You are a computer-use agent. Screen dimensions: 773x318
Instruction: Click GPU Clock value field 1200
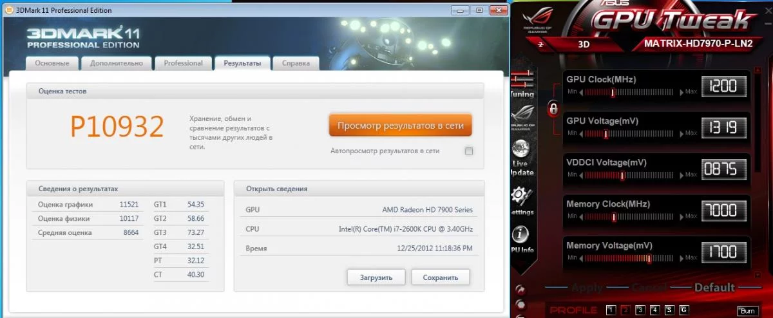point(723,85)
